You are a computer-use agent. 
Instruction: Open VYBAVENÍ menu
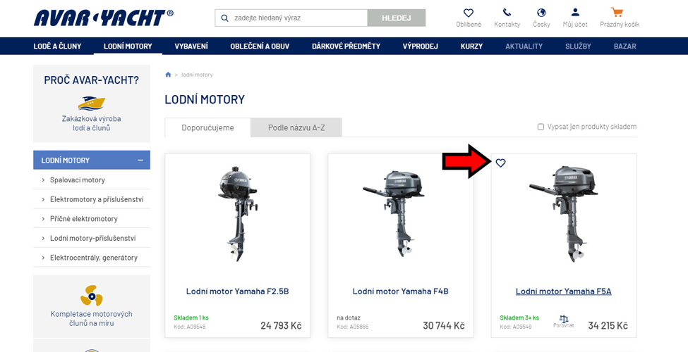coord(191,46)
